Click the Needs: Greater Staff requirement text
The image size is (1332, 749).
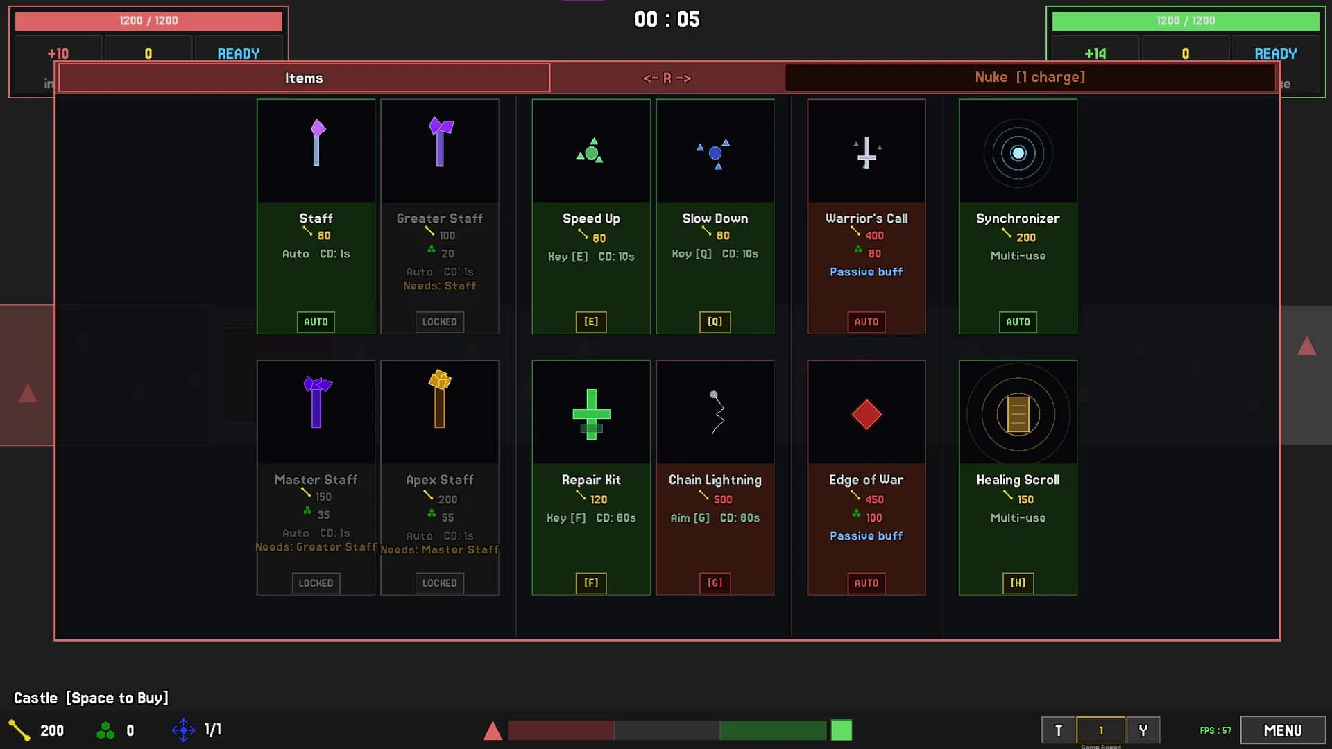(316, 547)
